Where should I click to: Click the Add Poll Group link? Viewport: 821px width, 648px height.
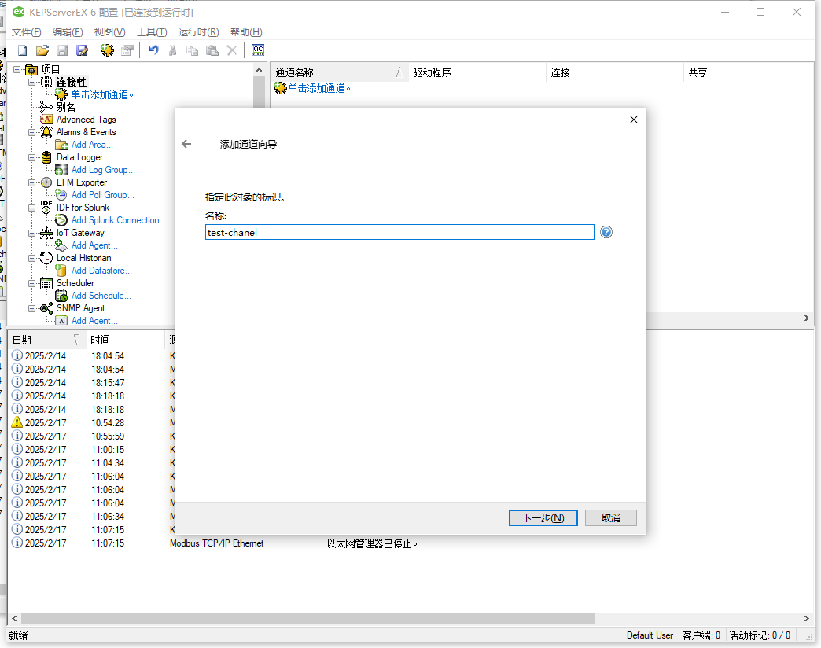tap(102, 195)
